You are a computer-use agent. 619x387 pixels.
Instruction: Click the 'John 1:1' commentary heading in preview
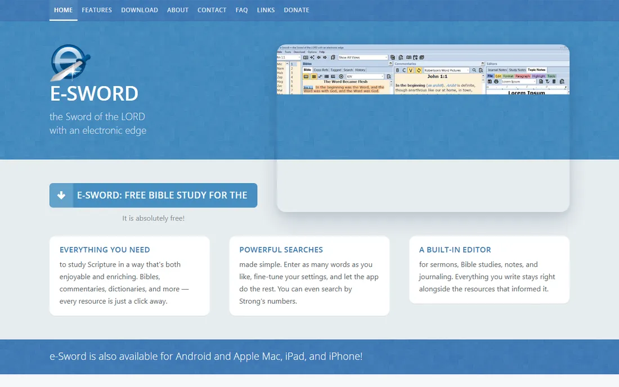pyautogui.click(x=437, y=76)
